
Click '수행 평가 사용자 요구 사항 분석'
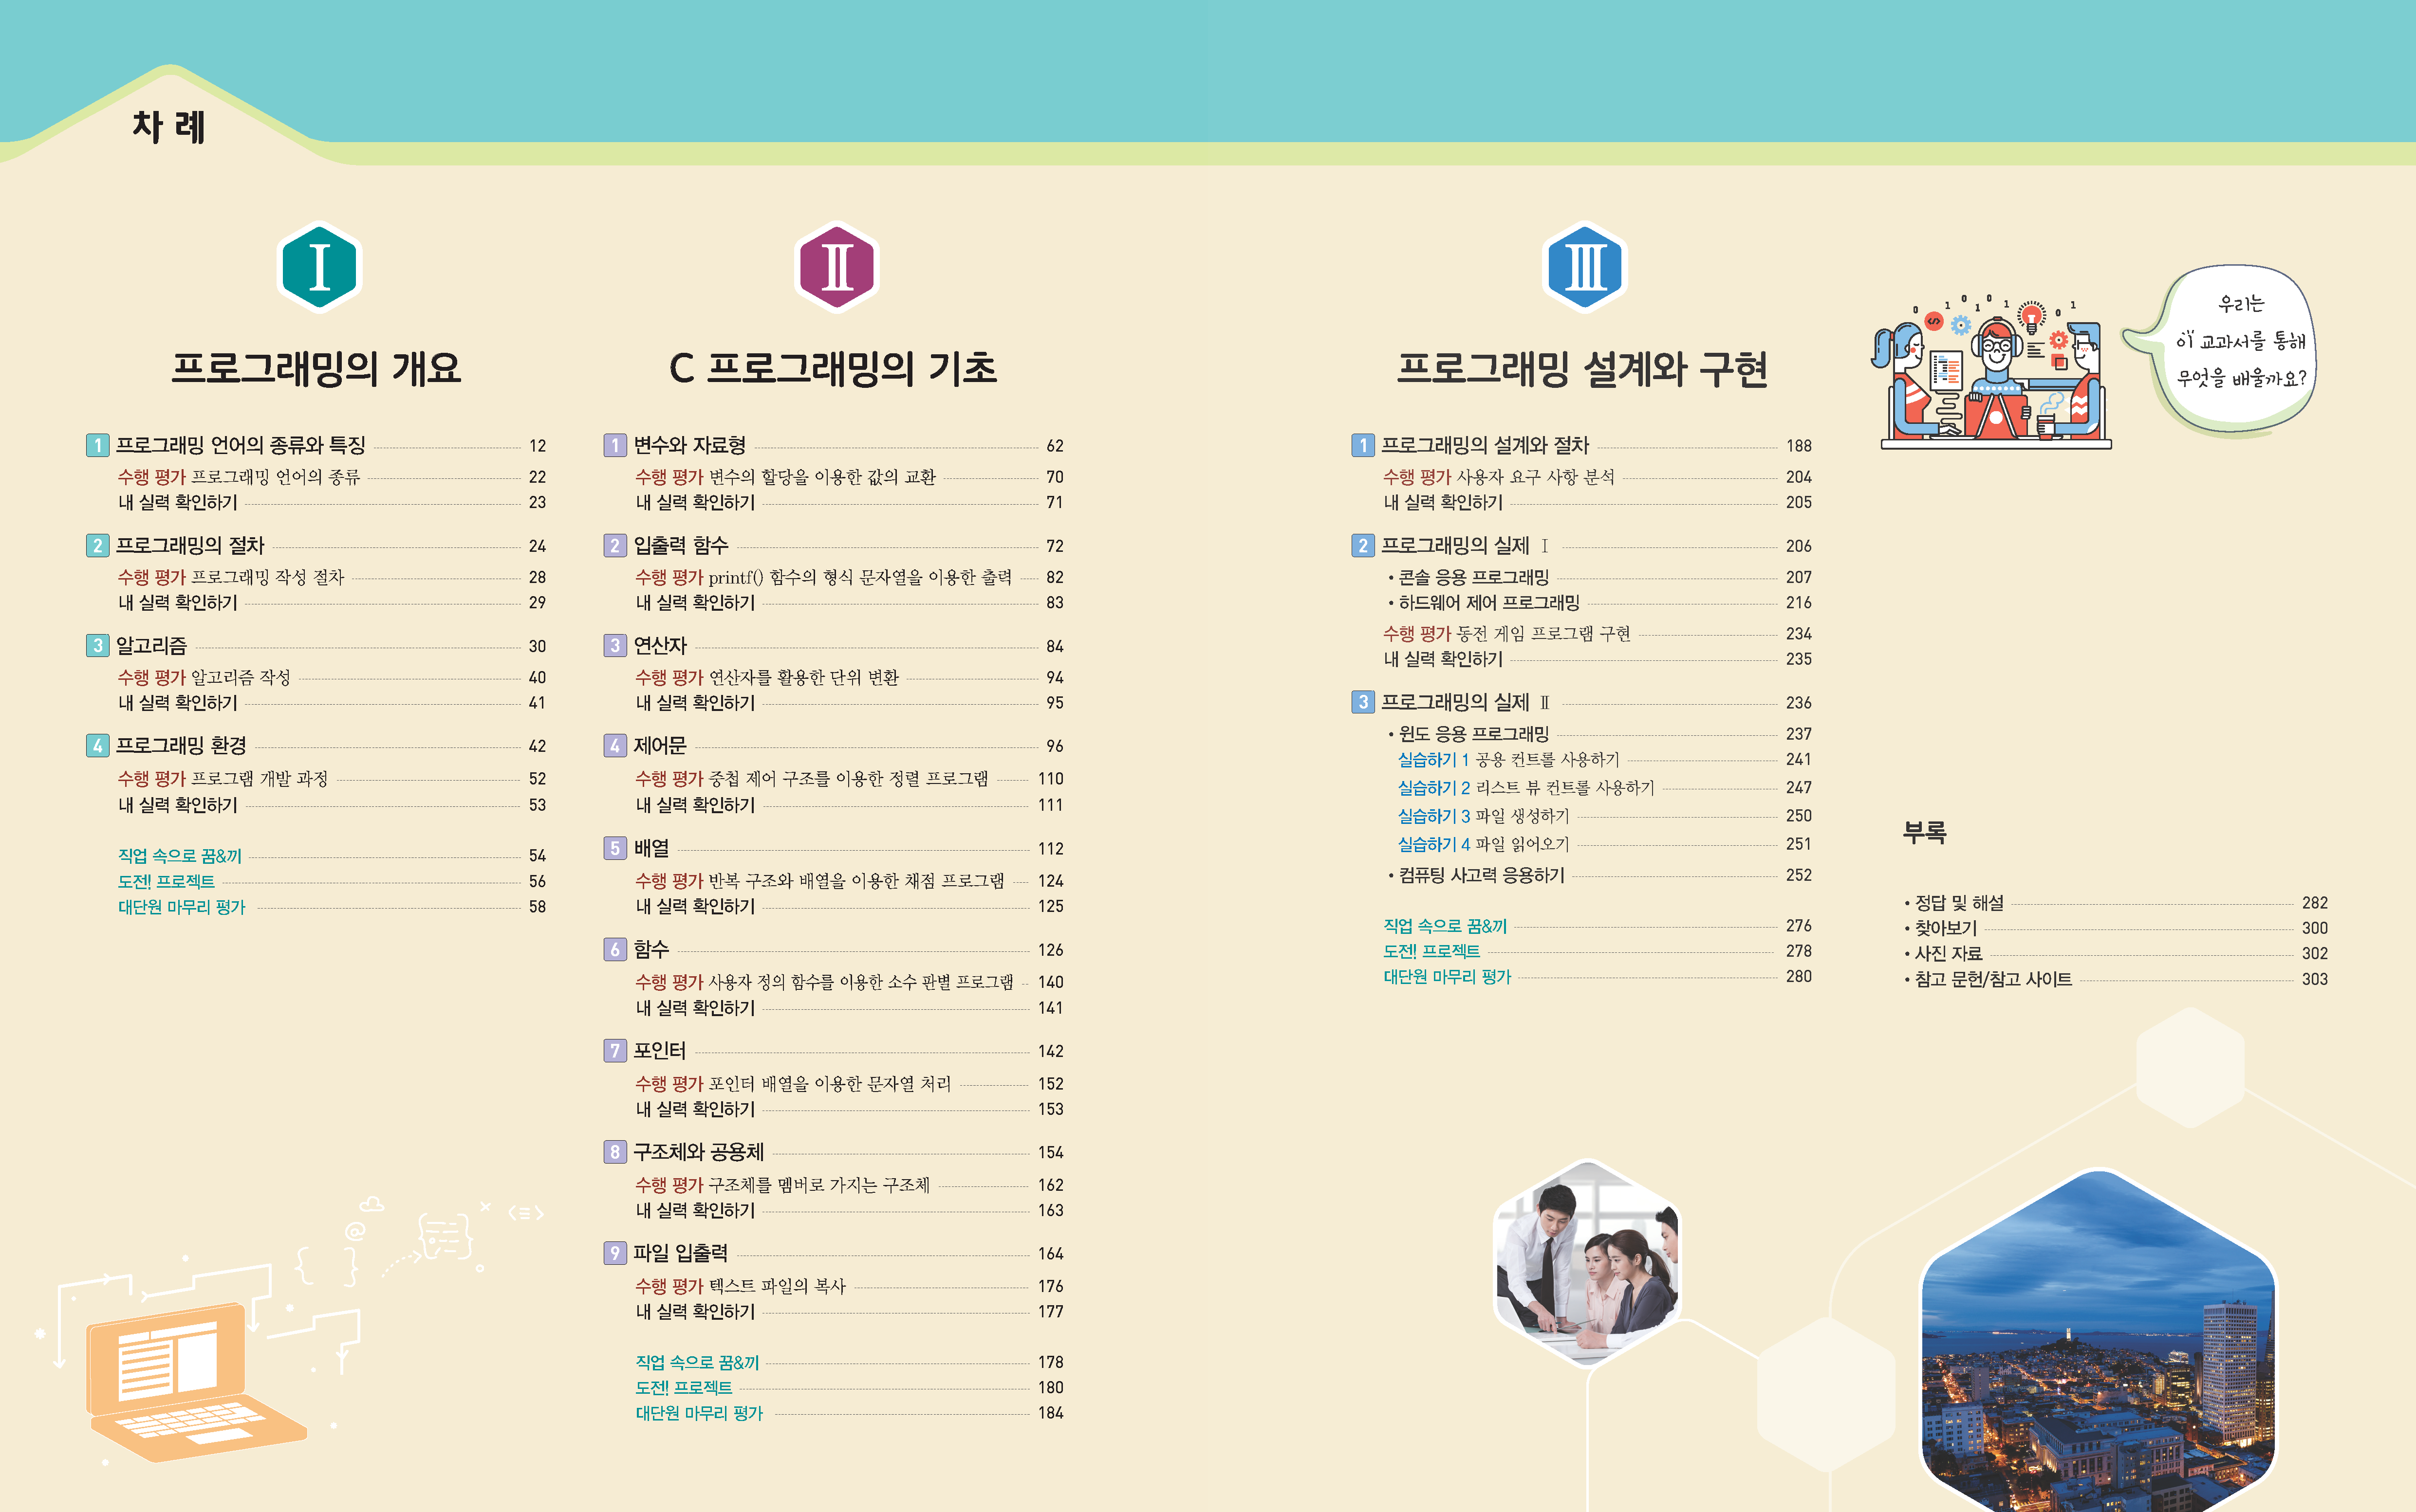[1499, 477]
